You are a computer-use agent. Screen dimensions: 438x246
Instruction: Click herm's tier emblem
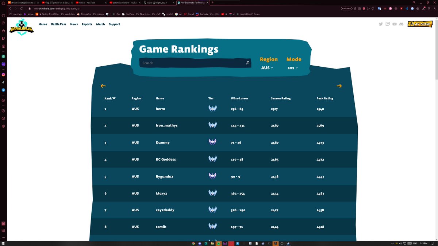coord(212,109)
